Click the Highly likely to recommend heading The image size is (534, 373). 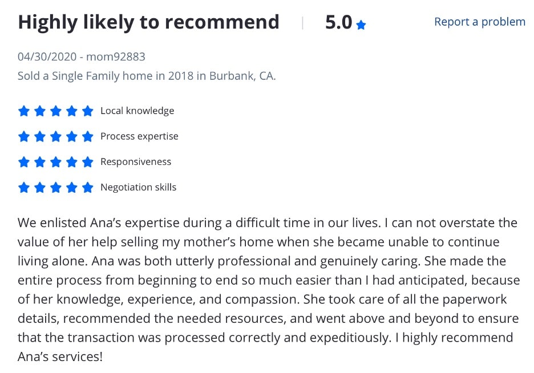(148, 22)
